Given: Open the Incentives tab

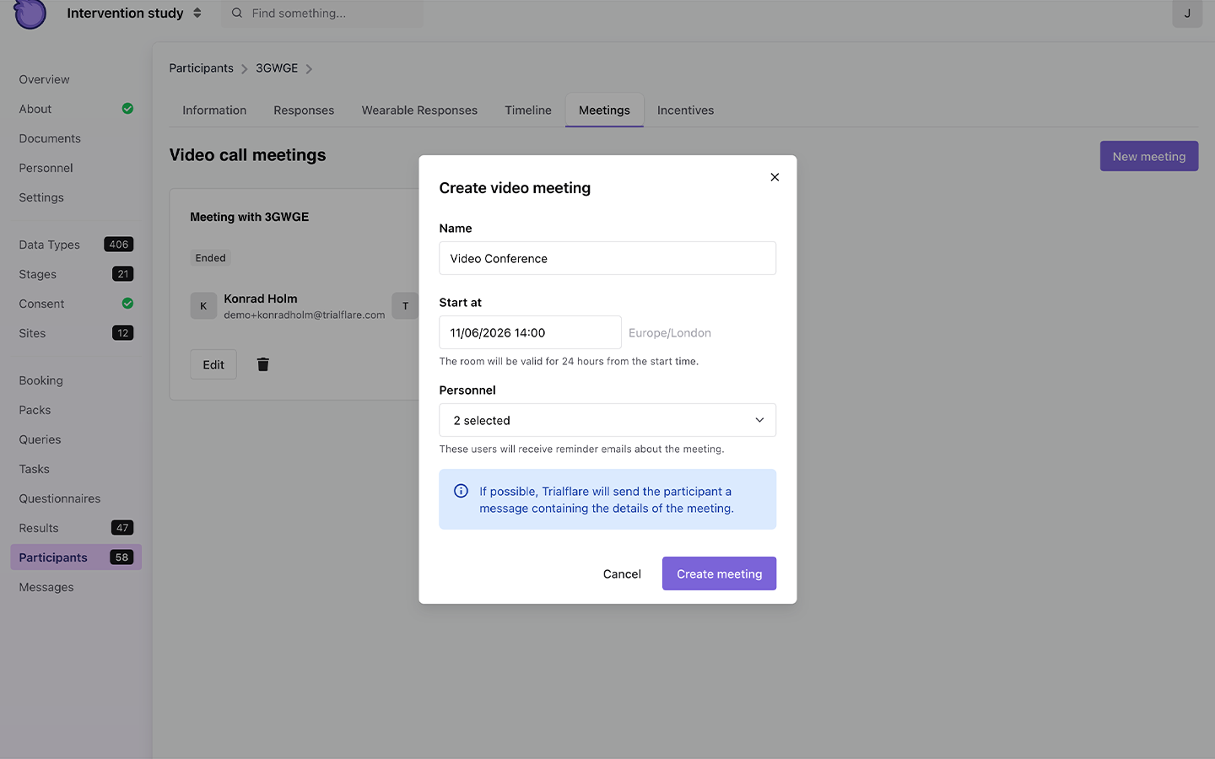Looking at the screenshot, I should coord(685,110).
